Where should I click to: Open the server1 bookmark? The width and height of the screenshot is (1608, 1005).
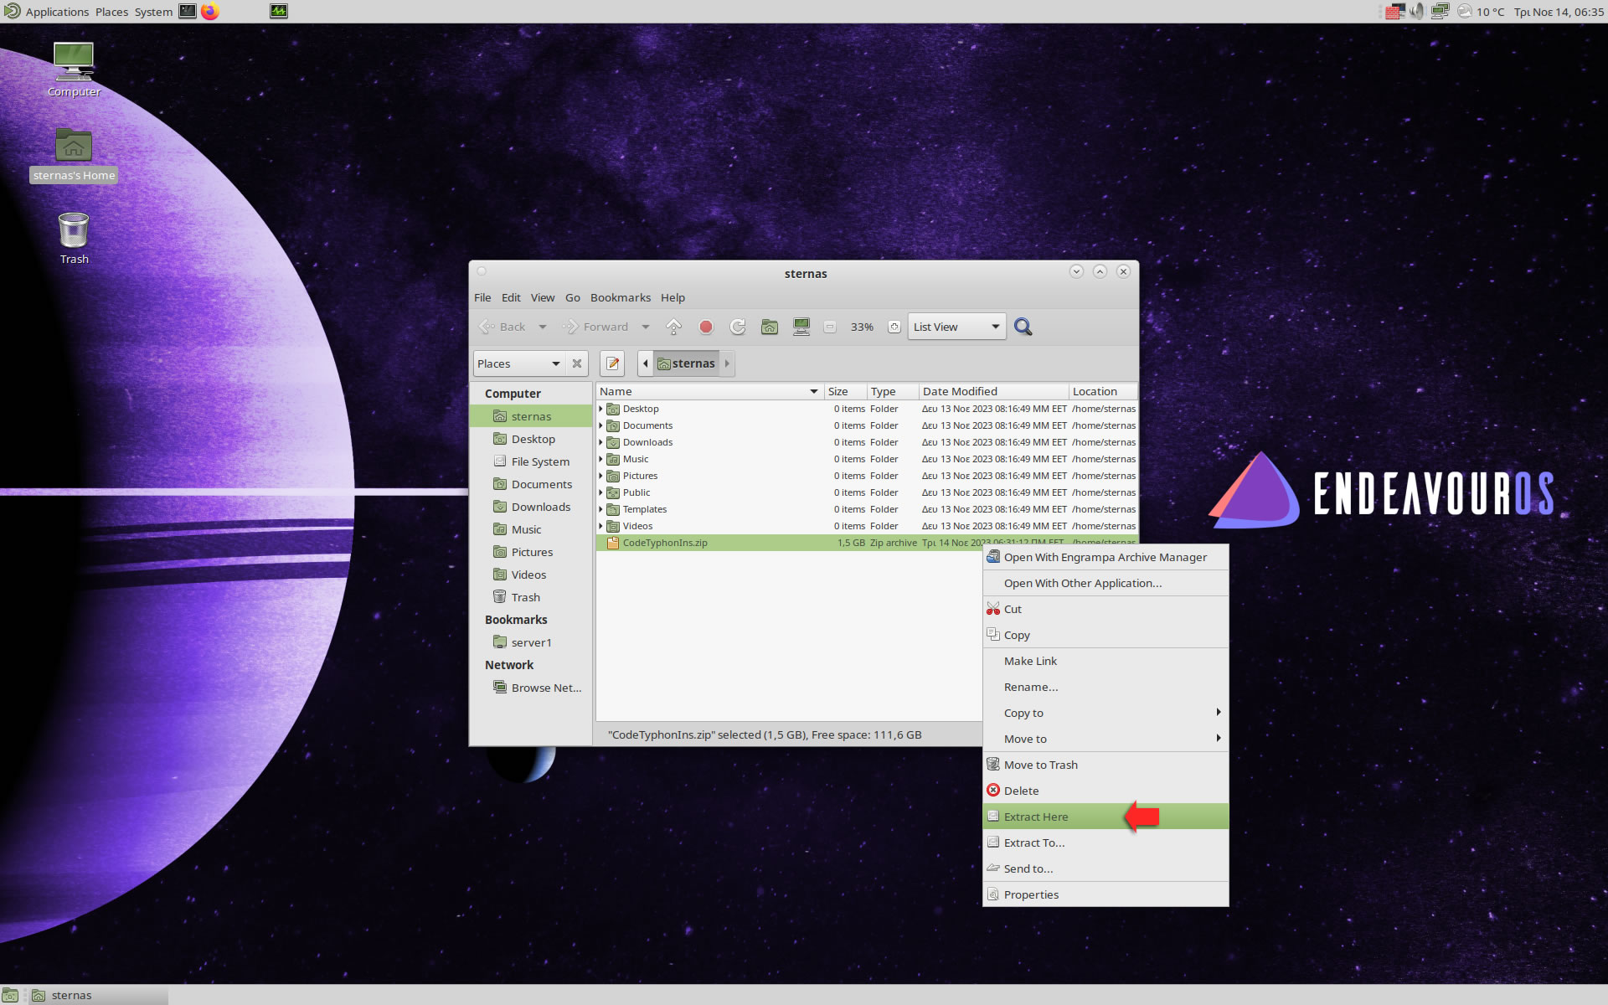point(531,642)
